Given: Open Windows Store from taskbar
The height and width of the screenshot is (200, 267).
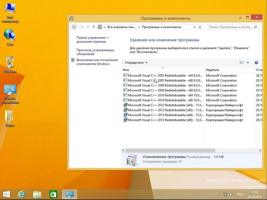Looking at the screenshot, I should 53,194.
